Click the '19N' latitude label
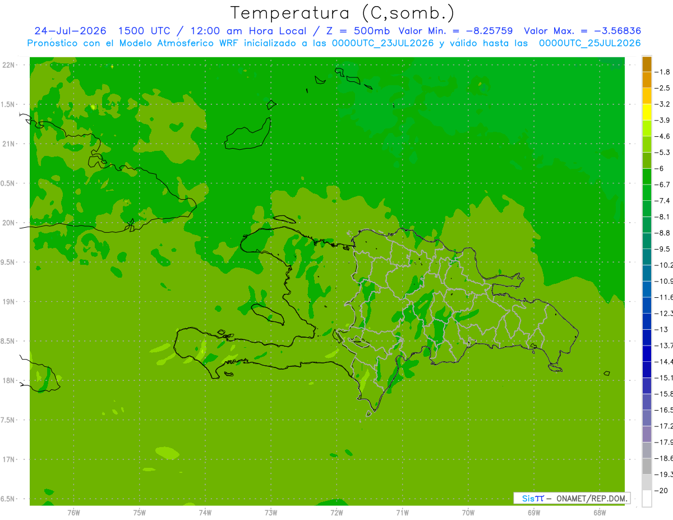 8,302
